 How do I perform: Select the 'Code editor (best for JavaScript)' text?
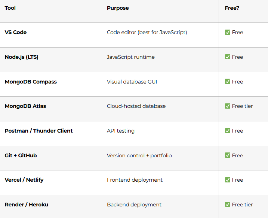point(147,32)
